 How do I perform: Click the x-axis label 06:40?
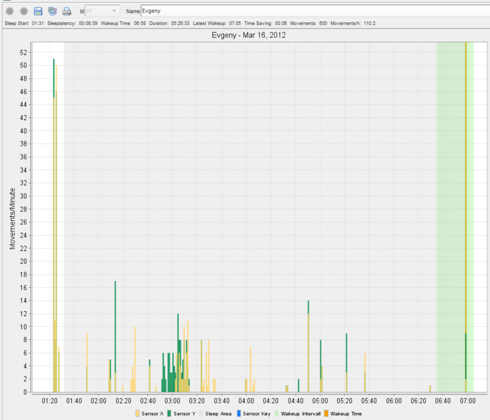click(443, 400)
